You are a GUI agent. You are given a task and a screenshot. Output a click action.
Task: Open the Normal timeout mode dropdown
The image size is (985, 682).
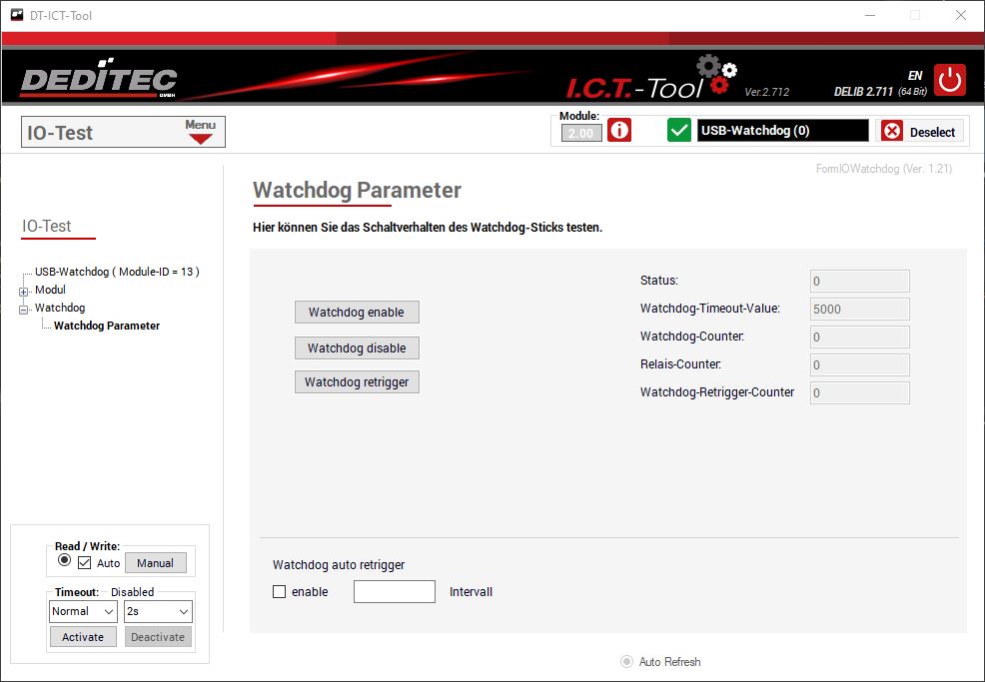click(83, 611)
